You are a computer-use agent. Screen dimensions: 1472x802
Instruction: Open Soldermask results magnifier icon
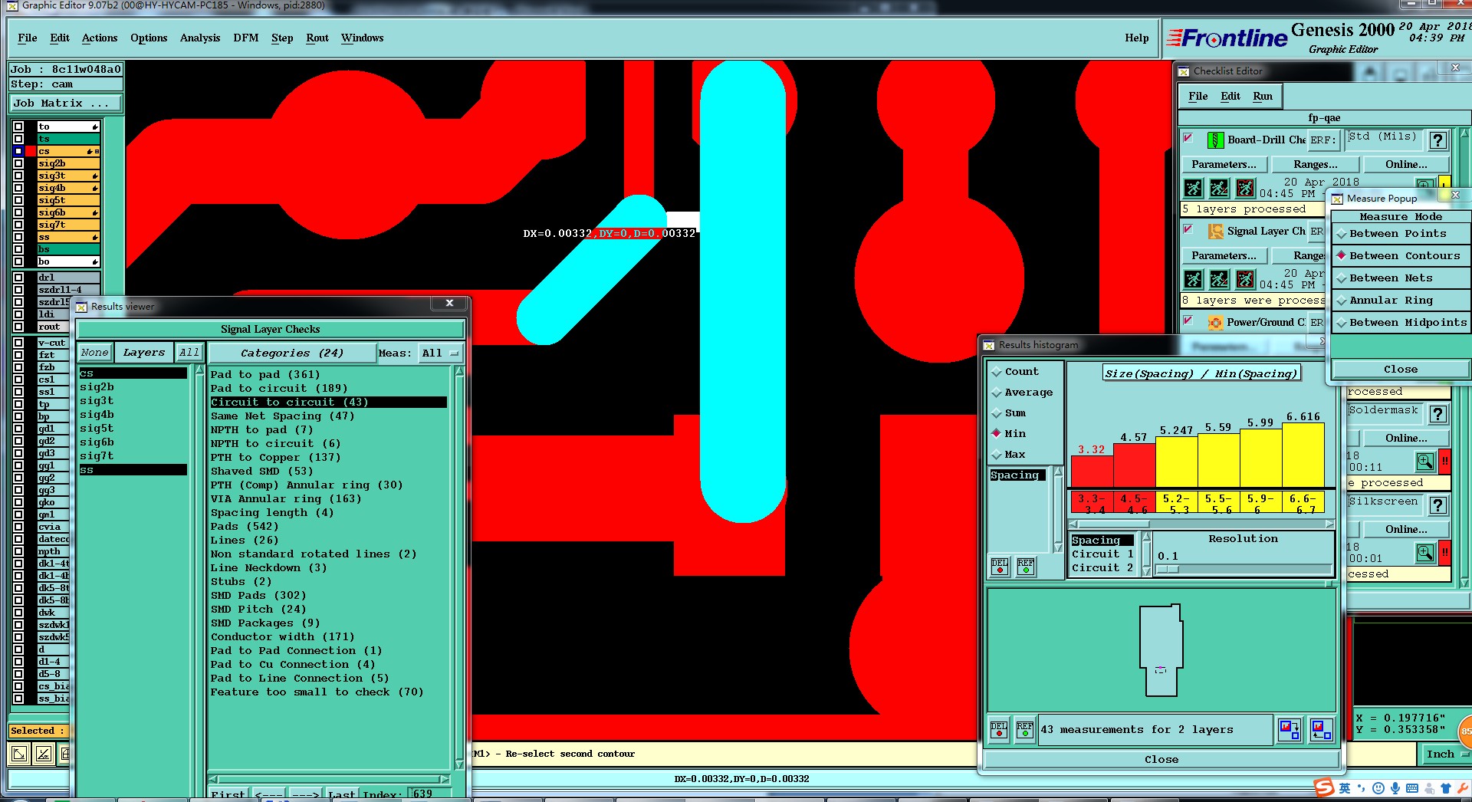point(1425,462)
